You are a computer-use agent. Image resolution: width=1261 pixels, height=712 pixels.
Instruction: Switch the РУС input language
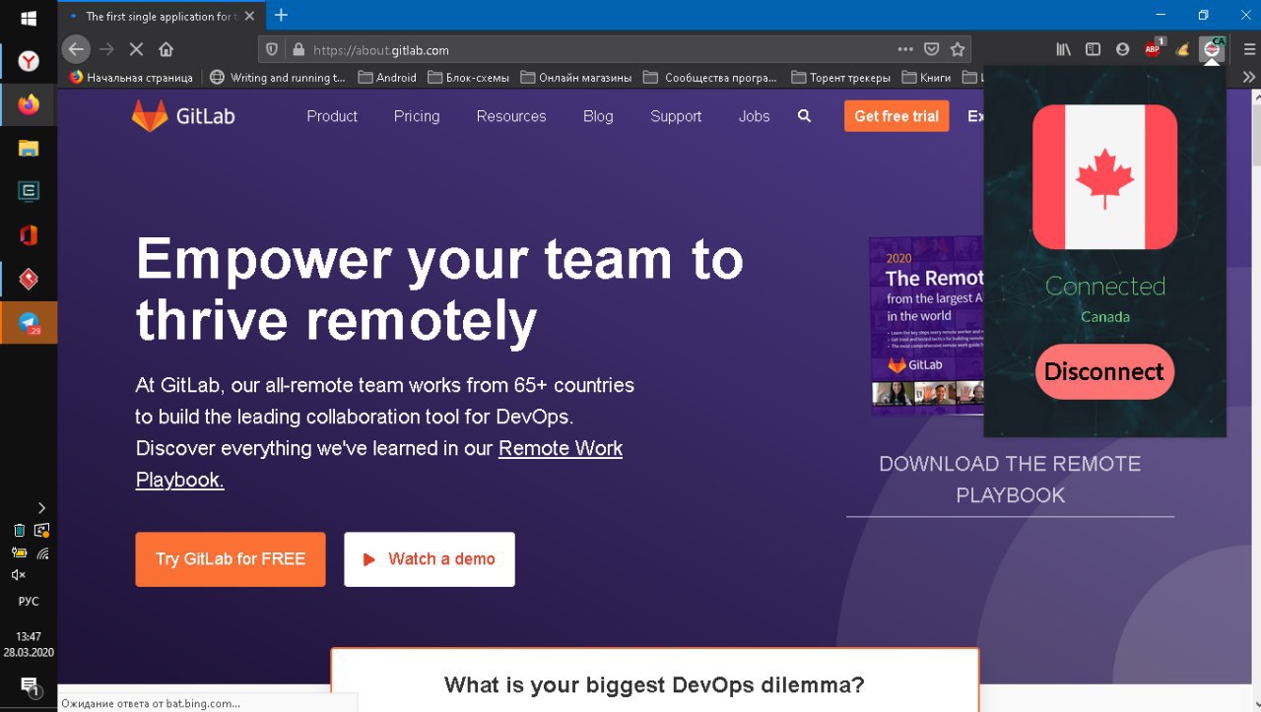29,601
